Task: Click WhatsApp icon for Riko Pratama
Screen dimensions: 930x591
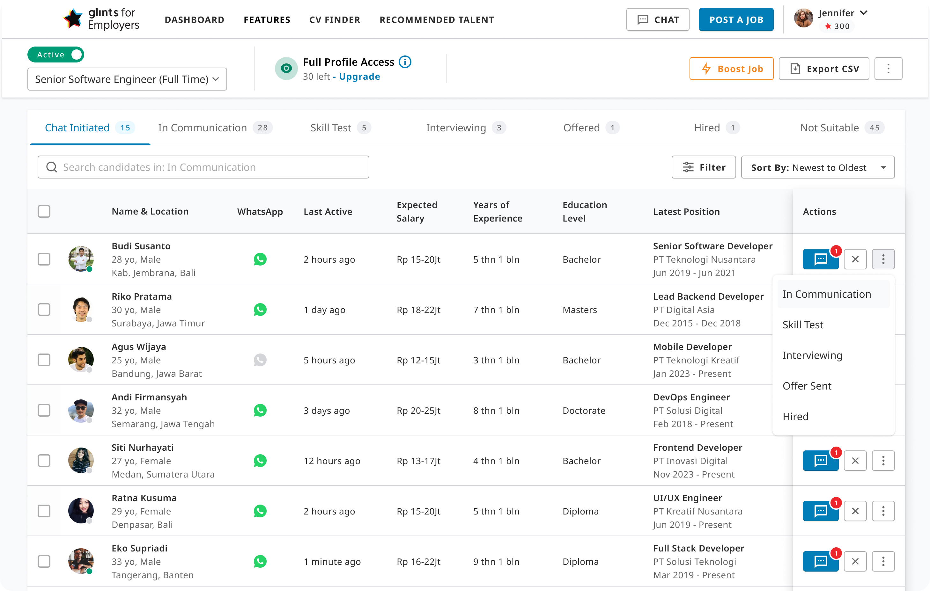Action: click(x=260, y=310)
